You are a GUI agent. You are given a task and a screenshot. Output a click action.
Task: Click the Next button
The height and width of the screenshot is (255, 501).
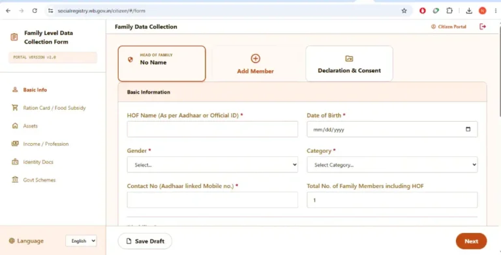pos(471,241)
